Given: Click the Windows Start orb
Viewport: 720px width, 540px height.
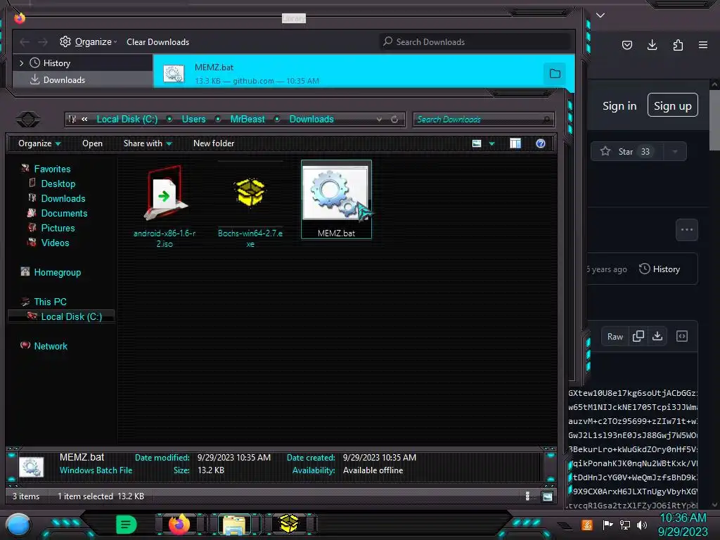Looking at the screenshot, I should point(18,525).
